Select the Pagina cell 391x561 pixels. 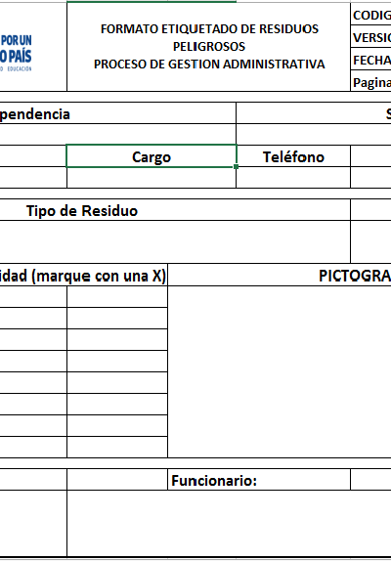point(370,81)
